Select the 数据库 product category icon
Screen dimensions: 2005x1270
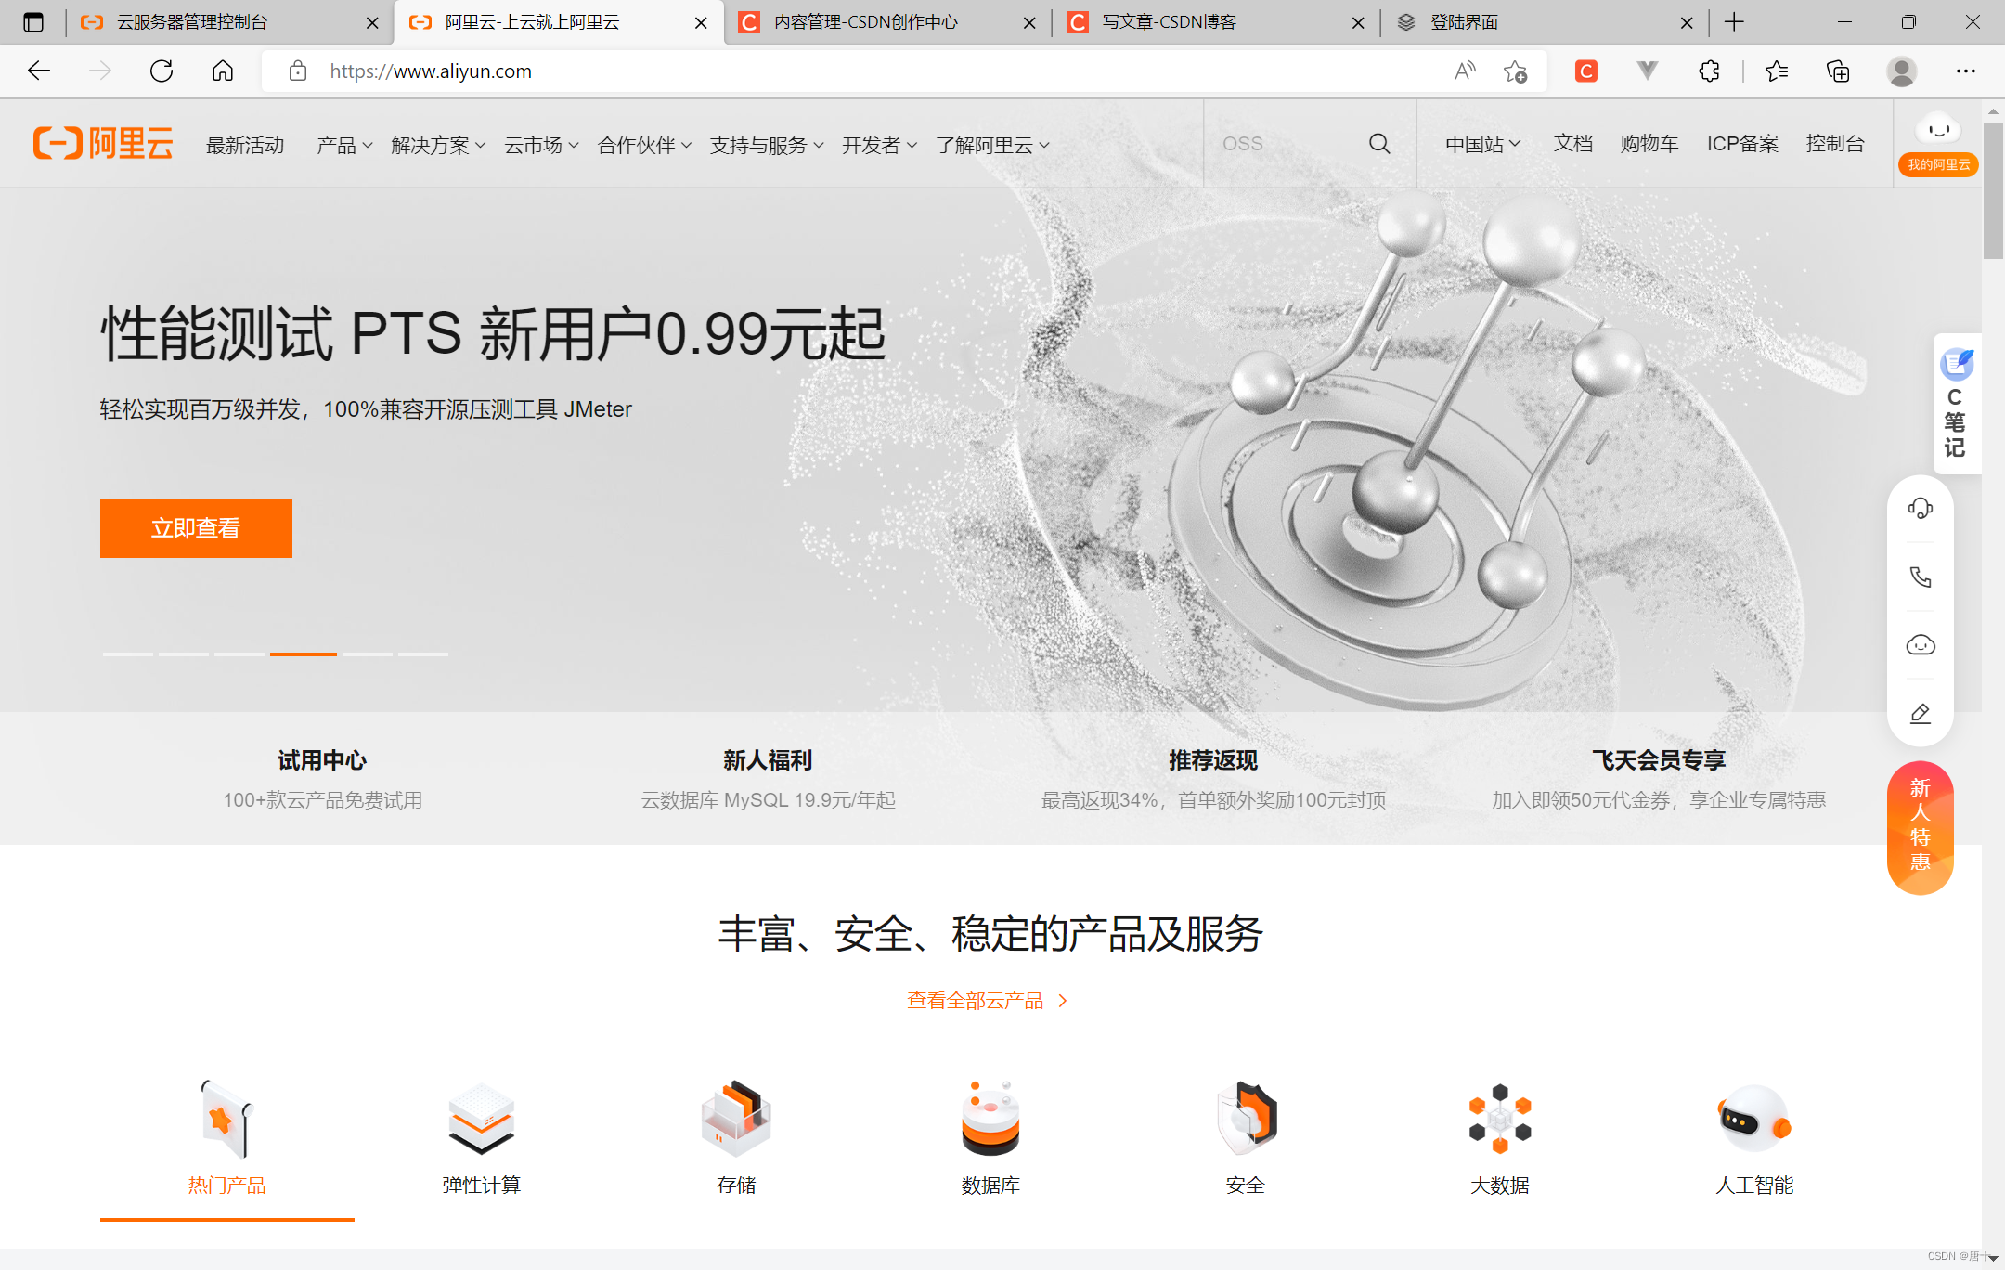coord(990,1119)
